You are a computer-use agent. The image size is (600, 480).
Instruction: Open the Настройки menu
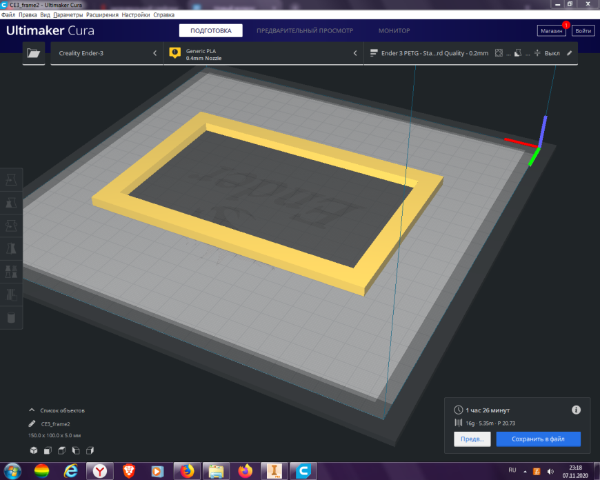(135, 15)
